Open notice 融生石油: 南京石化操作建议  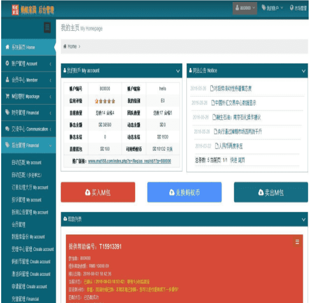238,117
